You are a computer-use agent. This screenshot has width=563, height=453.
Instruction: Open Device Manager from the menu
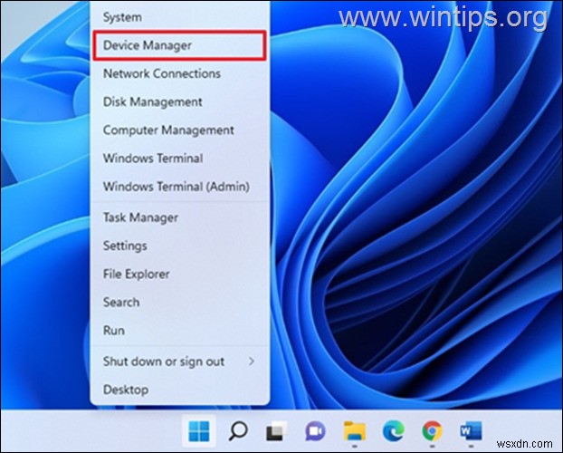coord(180,45)
